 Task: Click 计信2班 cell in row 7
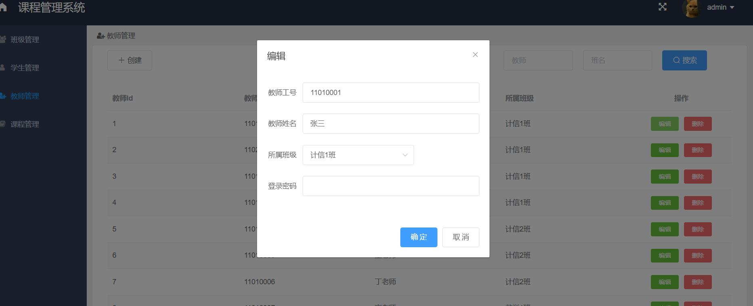pos(518,282)
